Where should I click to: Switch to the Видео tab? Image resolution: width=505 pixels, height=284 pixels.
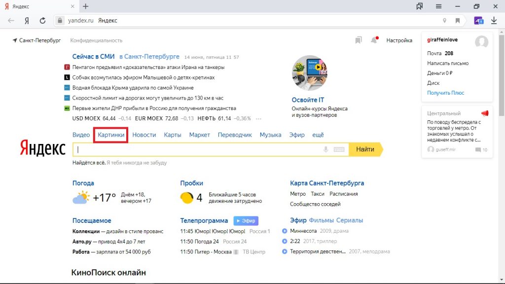(x=81, y=135)
